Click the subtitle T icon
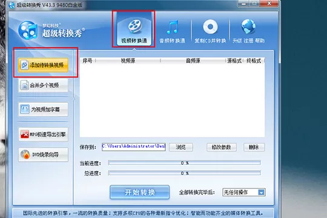Viewport: 327px width, 218px height. (25, 110)
